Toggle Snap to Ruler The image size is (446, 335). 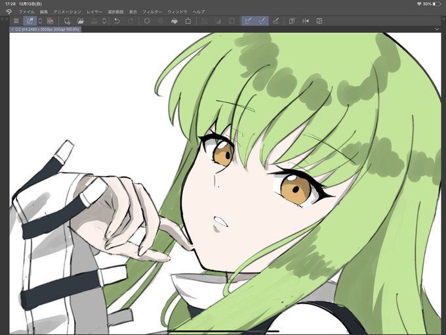coord(248,21)
